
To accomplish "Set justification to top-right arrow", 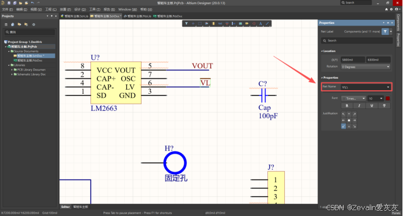I will click(x=355, y=114).
